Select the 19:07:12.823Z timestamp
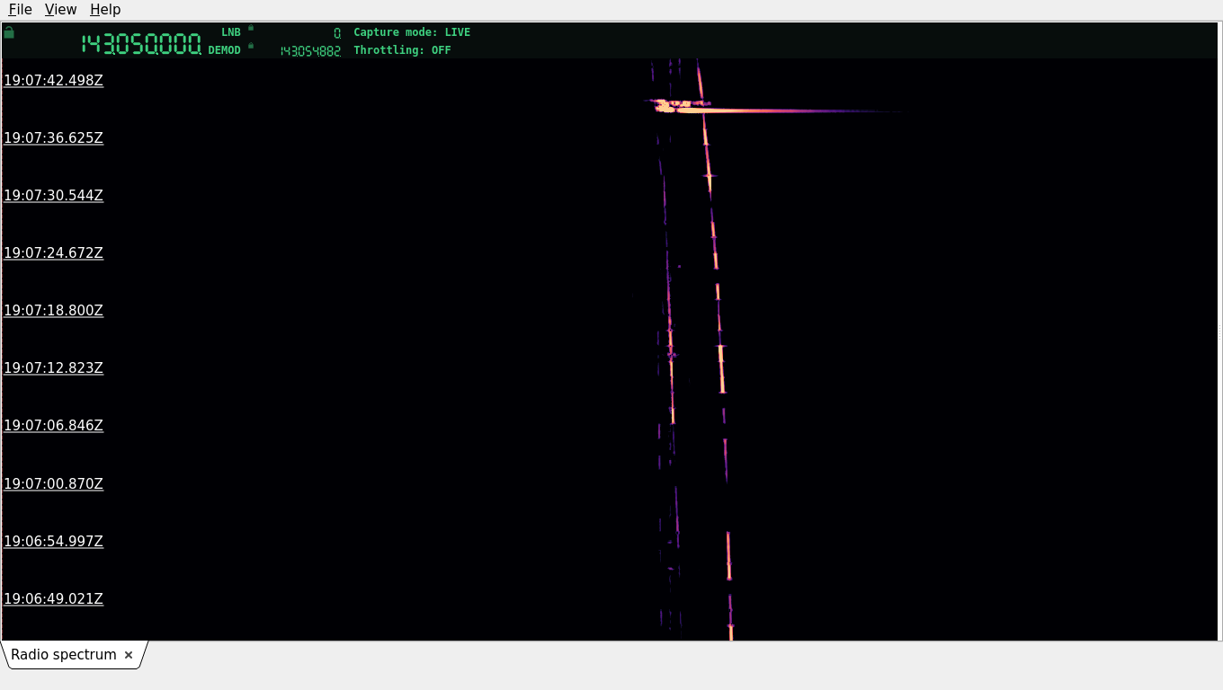 coord(54,367)
